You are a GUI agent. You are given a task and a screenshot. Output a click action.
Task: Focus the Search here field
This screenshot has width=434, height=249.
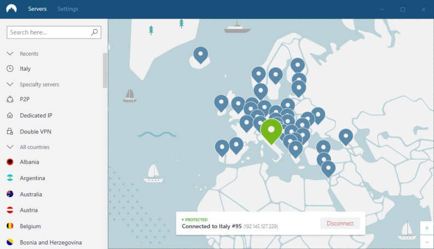54,32
